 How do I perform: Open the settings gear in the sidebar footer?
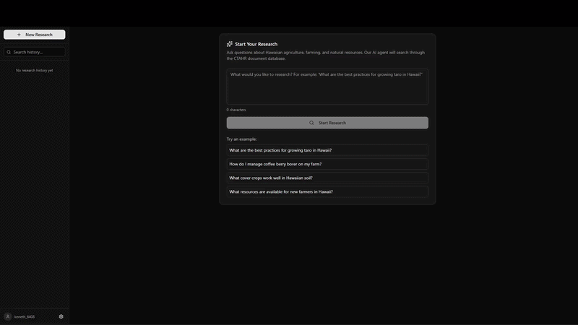click(x=61, y=316)
